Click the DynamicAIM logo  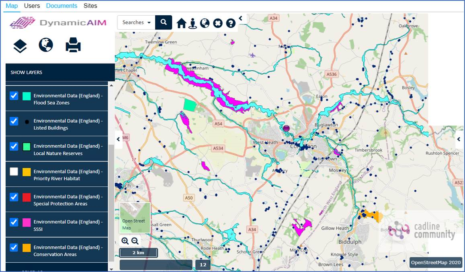click(58, 23)
